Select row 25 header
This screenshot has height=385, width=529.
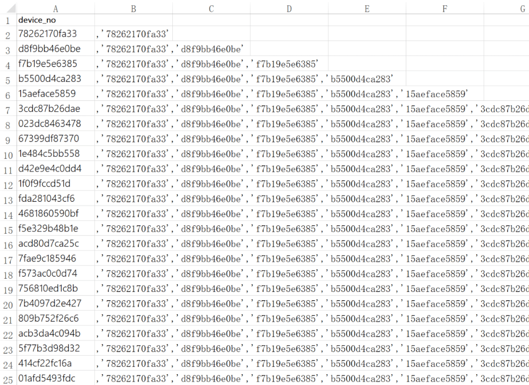point(8,379)
